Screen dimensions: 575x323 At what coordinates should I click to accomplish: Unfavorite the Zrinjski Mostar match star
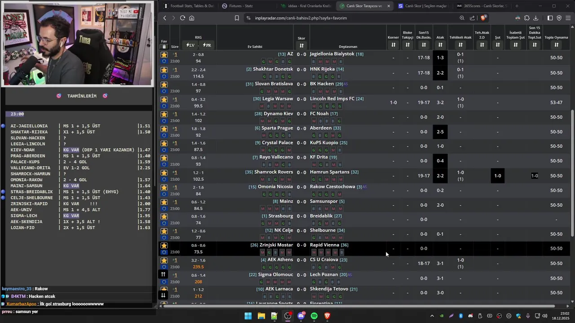coord(164,245)
